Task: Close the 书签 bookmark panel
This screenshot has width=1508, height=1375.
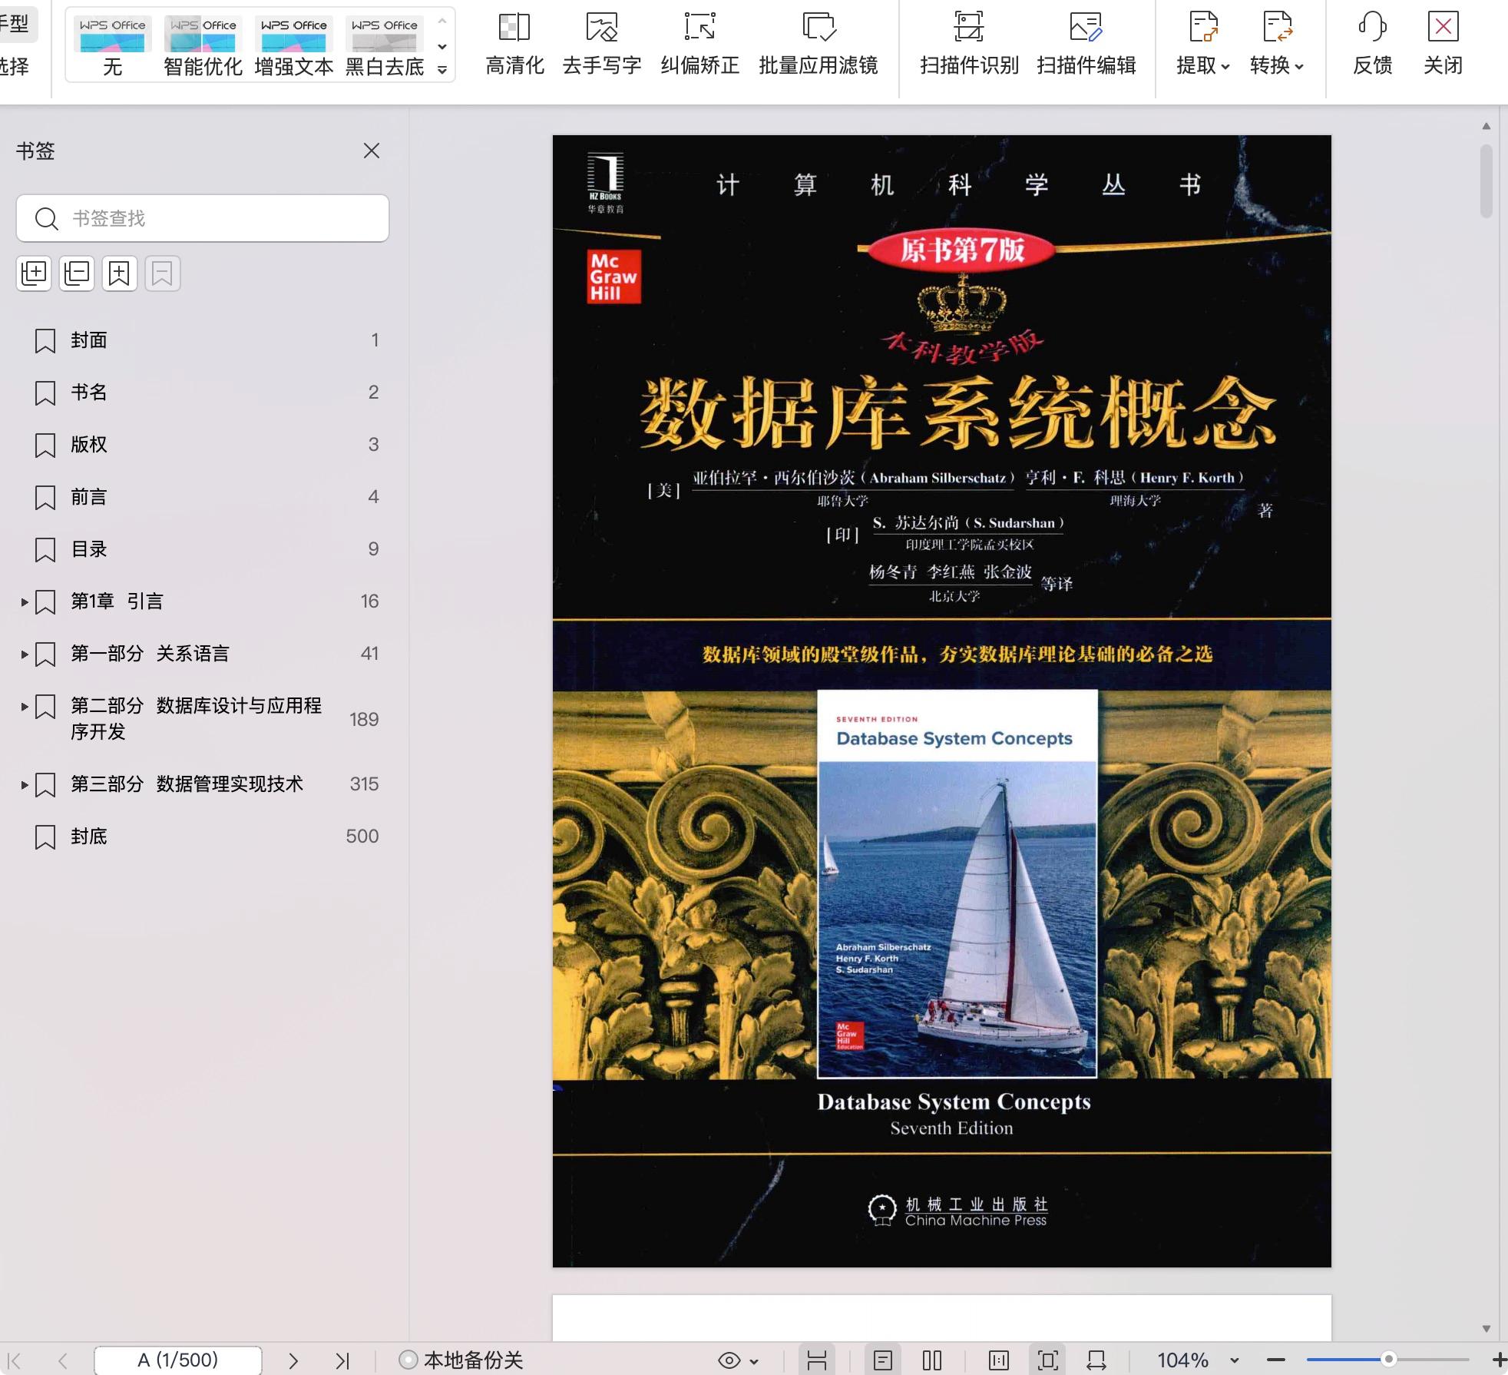Action: click(372, 151)
